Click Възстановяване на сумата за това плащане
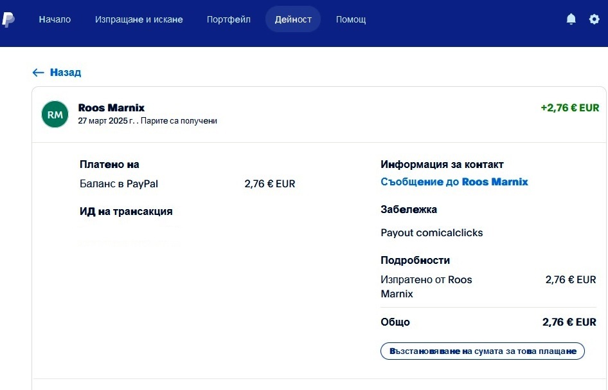The image size is (608, 390). coord(483,351)
